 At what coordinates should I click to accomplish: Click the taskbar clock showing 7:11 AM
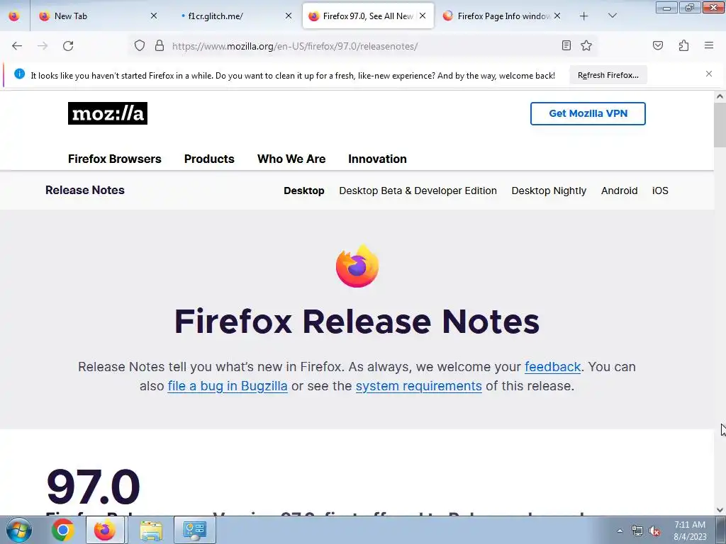pyautogui.click(x=689, y=531)
